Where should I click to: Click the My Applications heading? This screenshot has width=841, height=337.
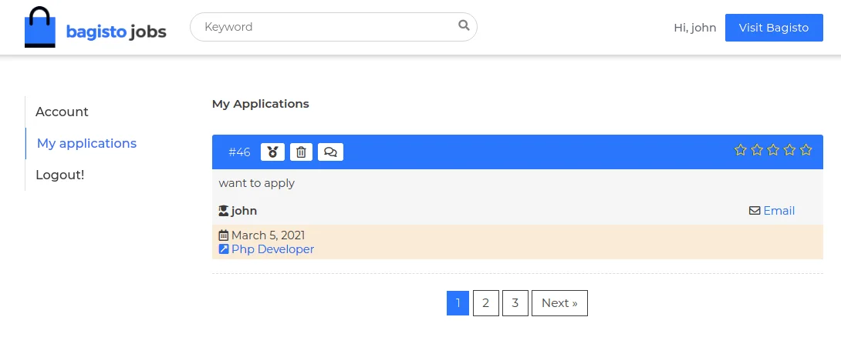[261, 104]
